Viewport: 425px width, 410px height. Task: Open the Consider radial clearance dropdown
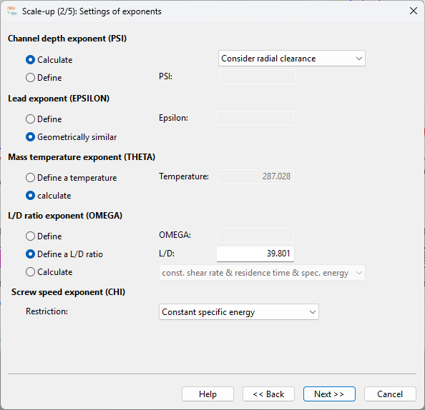(292, 59)
